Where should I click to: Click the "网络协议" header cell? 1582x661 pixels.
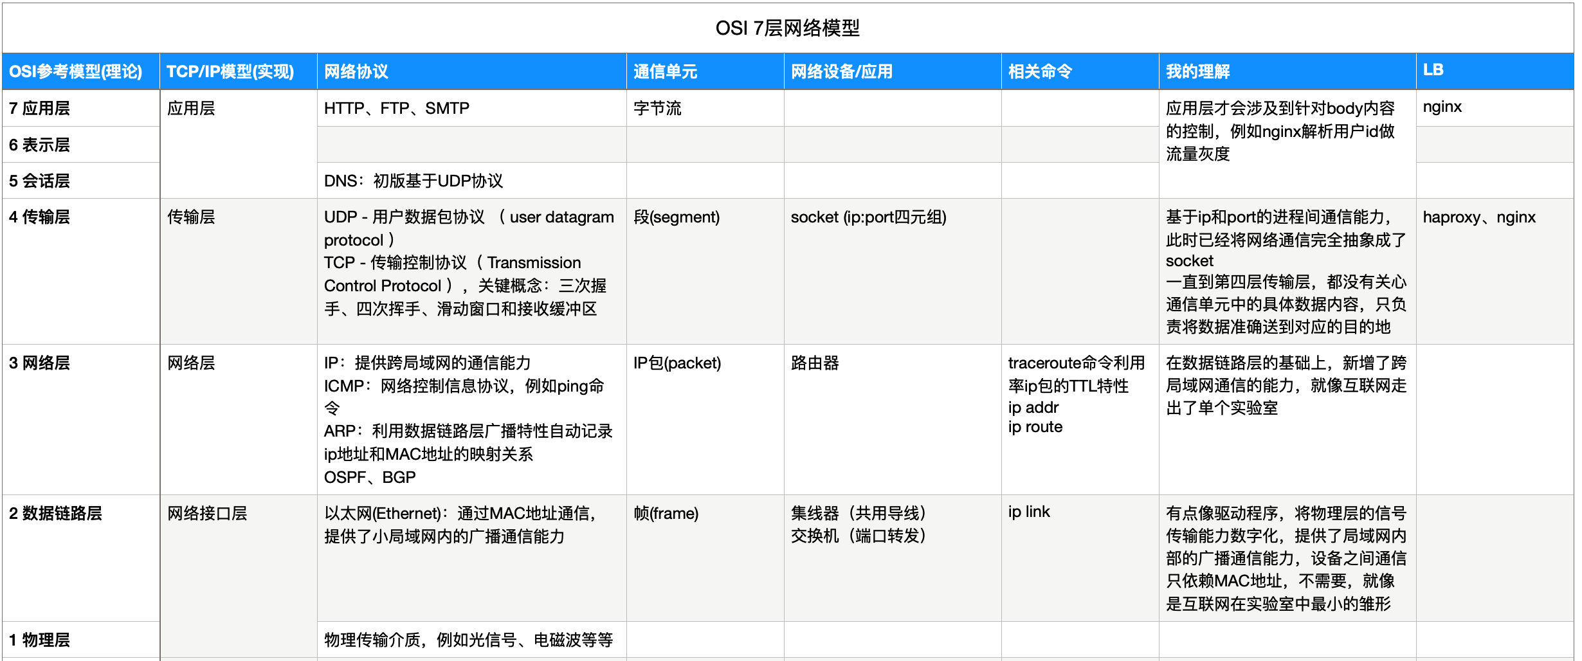point(356,71)
